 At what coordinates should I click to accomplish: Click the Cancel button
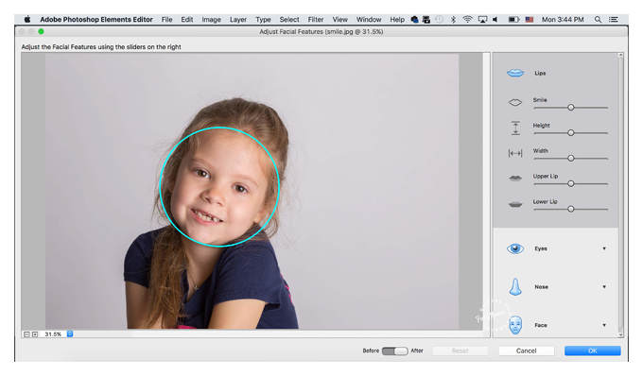[x=526, y=351]
